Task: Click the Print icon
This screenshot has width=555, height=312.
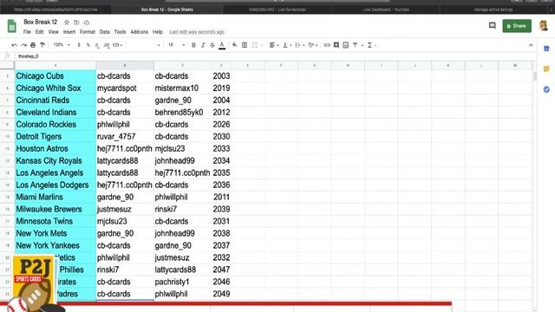Action: [33, 45]
